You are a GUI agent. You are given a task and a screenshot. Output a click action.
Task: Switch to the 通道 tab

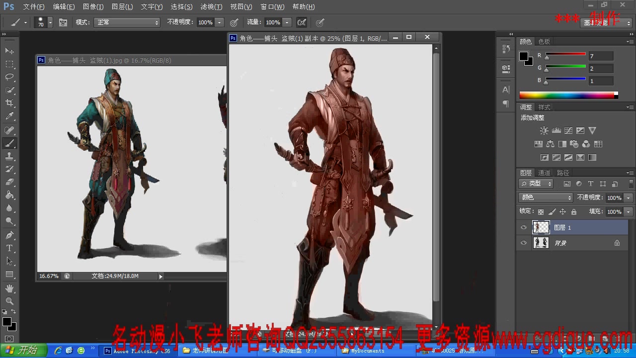[x=544, y=173]
